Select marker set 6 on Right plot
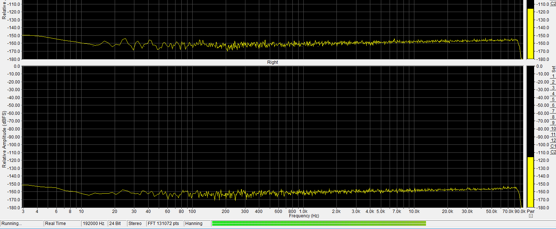 pyautogui.click(x=553, y=105)
